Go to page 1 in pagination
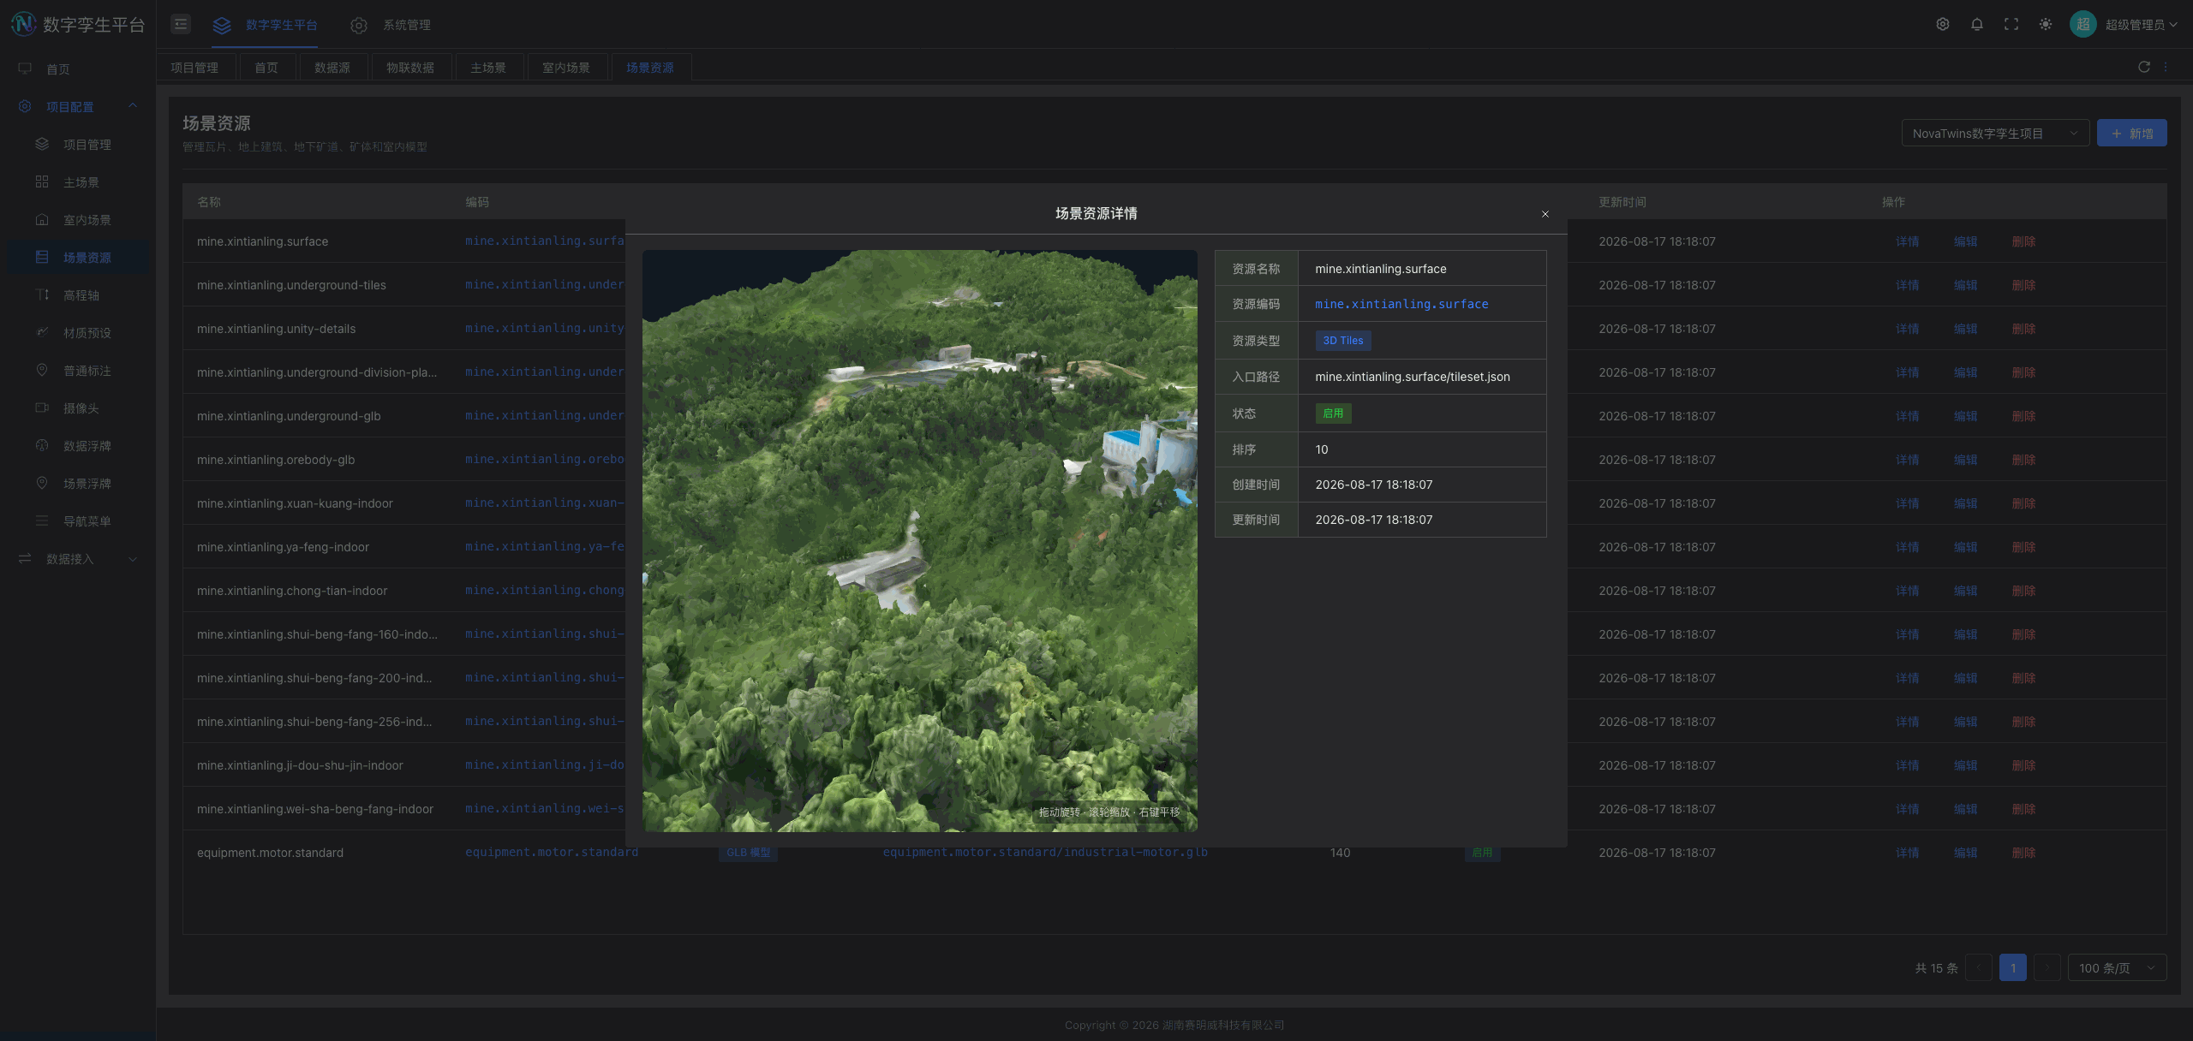The width and height of the screenshot is (2193, 1041). (2012, 967)
